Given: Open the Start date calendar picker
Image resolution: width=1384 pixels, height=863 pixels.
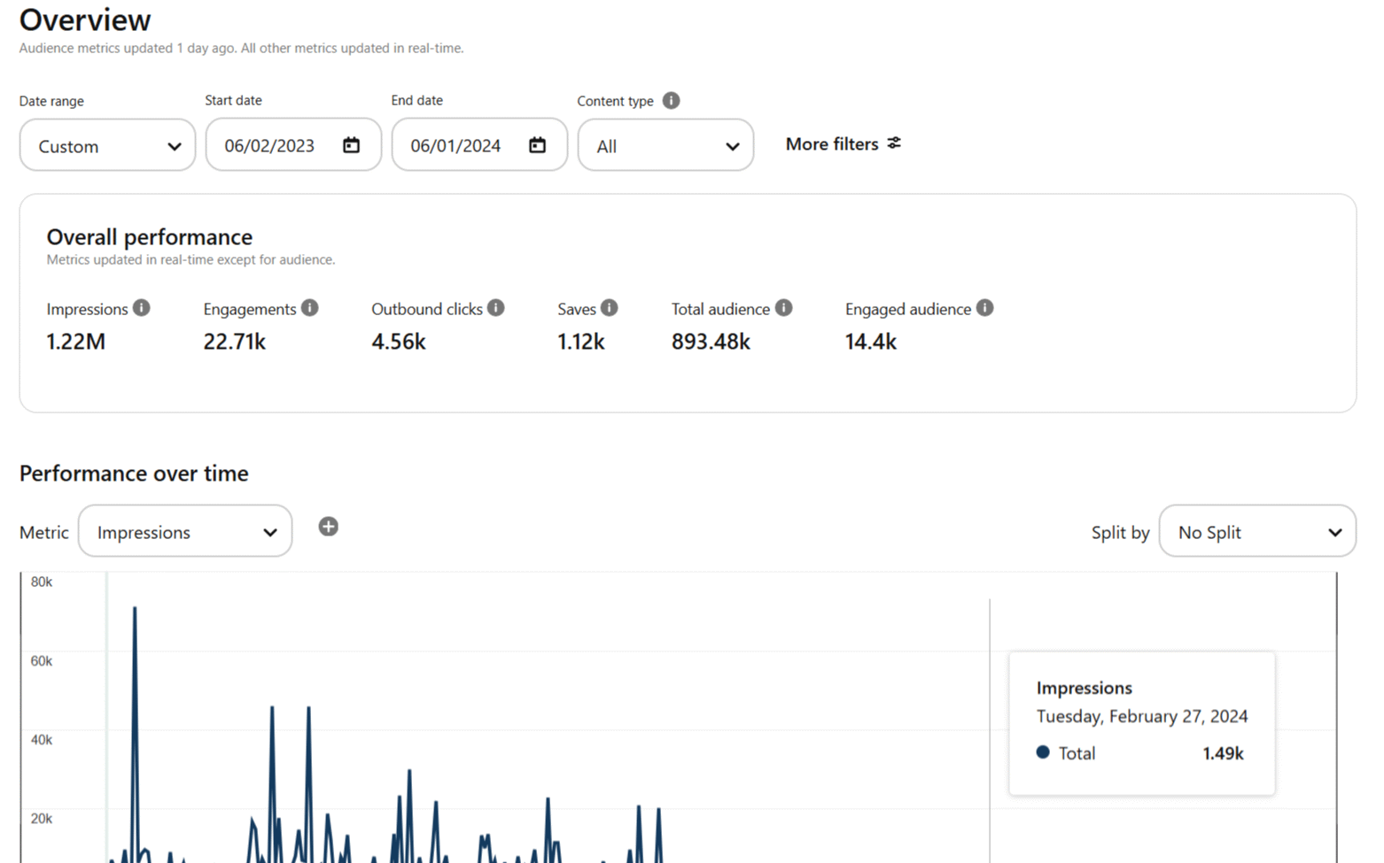Looking at the screenshot, I should [x=352, y=145].
